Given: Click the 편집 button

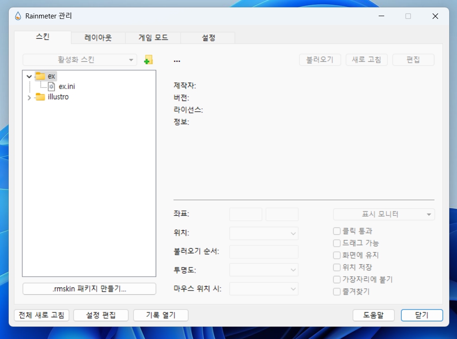Looking at the screenshot, I should click(x=413, y=60).
